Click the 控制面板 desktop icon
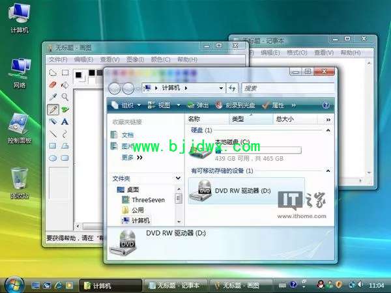Viewport: 391px width, 293px height. [20, 128]
